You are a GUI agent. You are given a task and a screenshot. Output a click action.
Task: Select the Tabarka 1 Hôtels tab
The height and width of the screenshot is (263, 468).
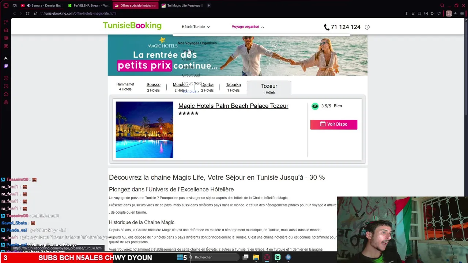tap(233, 87)
